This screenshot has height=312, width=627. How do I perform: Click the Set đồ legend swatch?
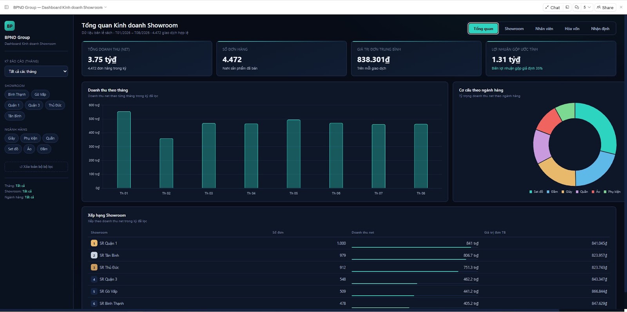531,192
